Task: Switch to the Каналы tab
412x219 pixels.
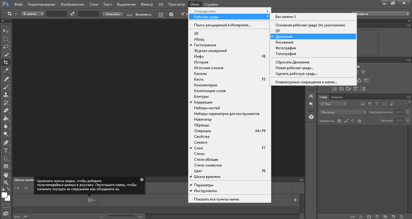Action: pos(337,97)
